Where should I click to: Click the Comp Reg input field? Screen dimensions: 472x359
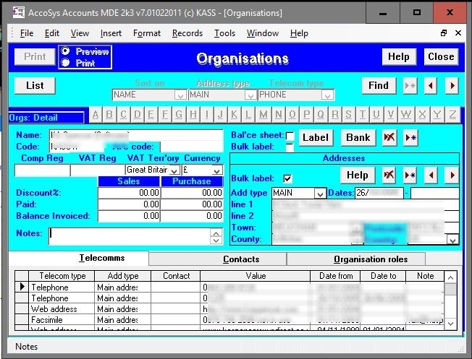(42, 170)
